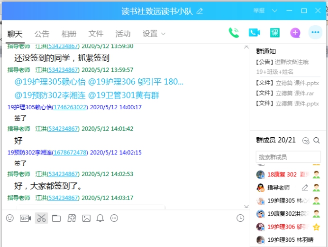Switch to the 公告 tab
Image resolution: width=328 pixels, height=247 pixels.
pos(42,34)
